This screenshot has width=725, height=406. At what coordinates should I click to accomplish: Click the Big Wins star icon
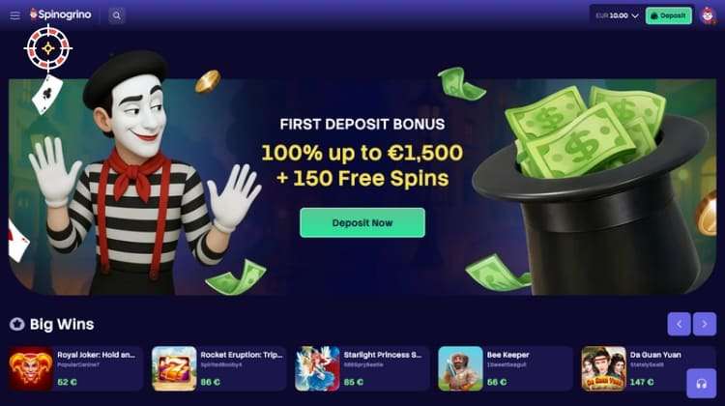coord(17,324)
